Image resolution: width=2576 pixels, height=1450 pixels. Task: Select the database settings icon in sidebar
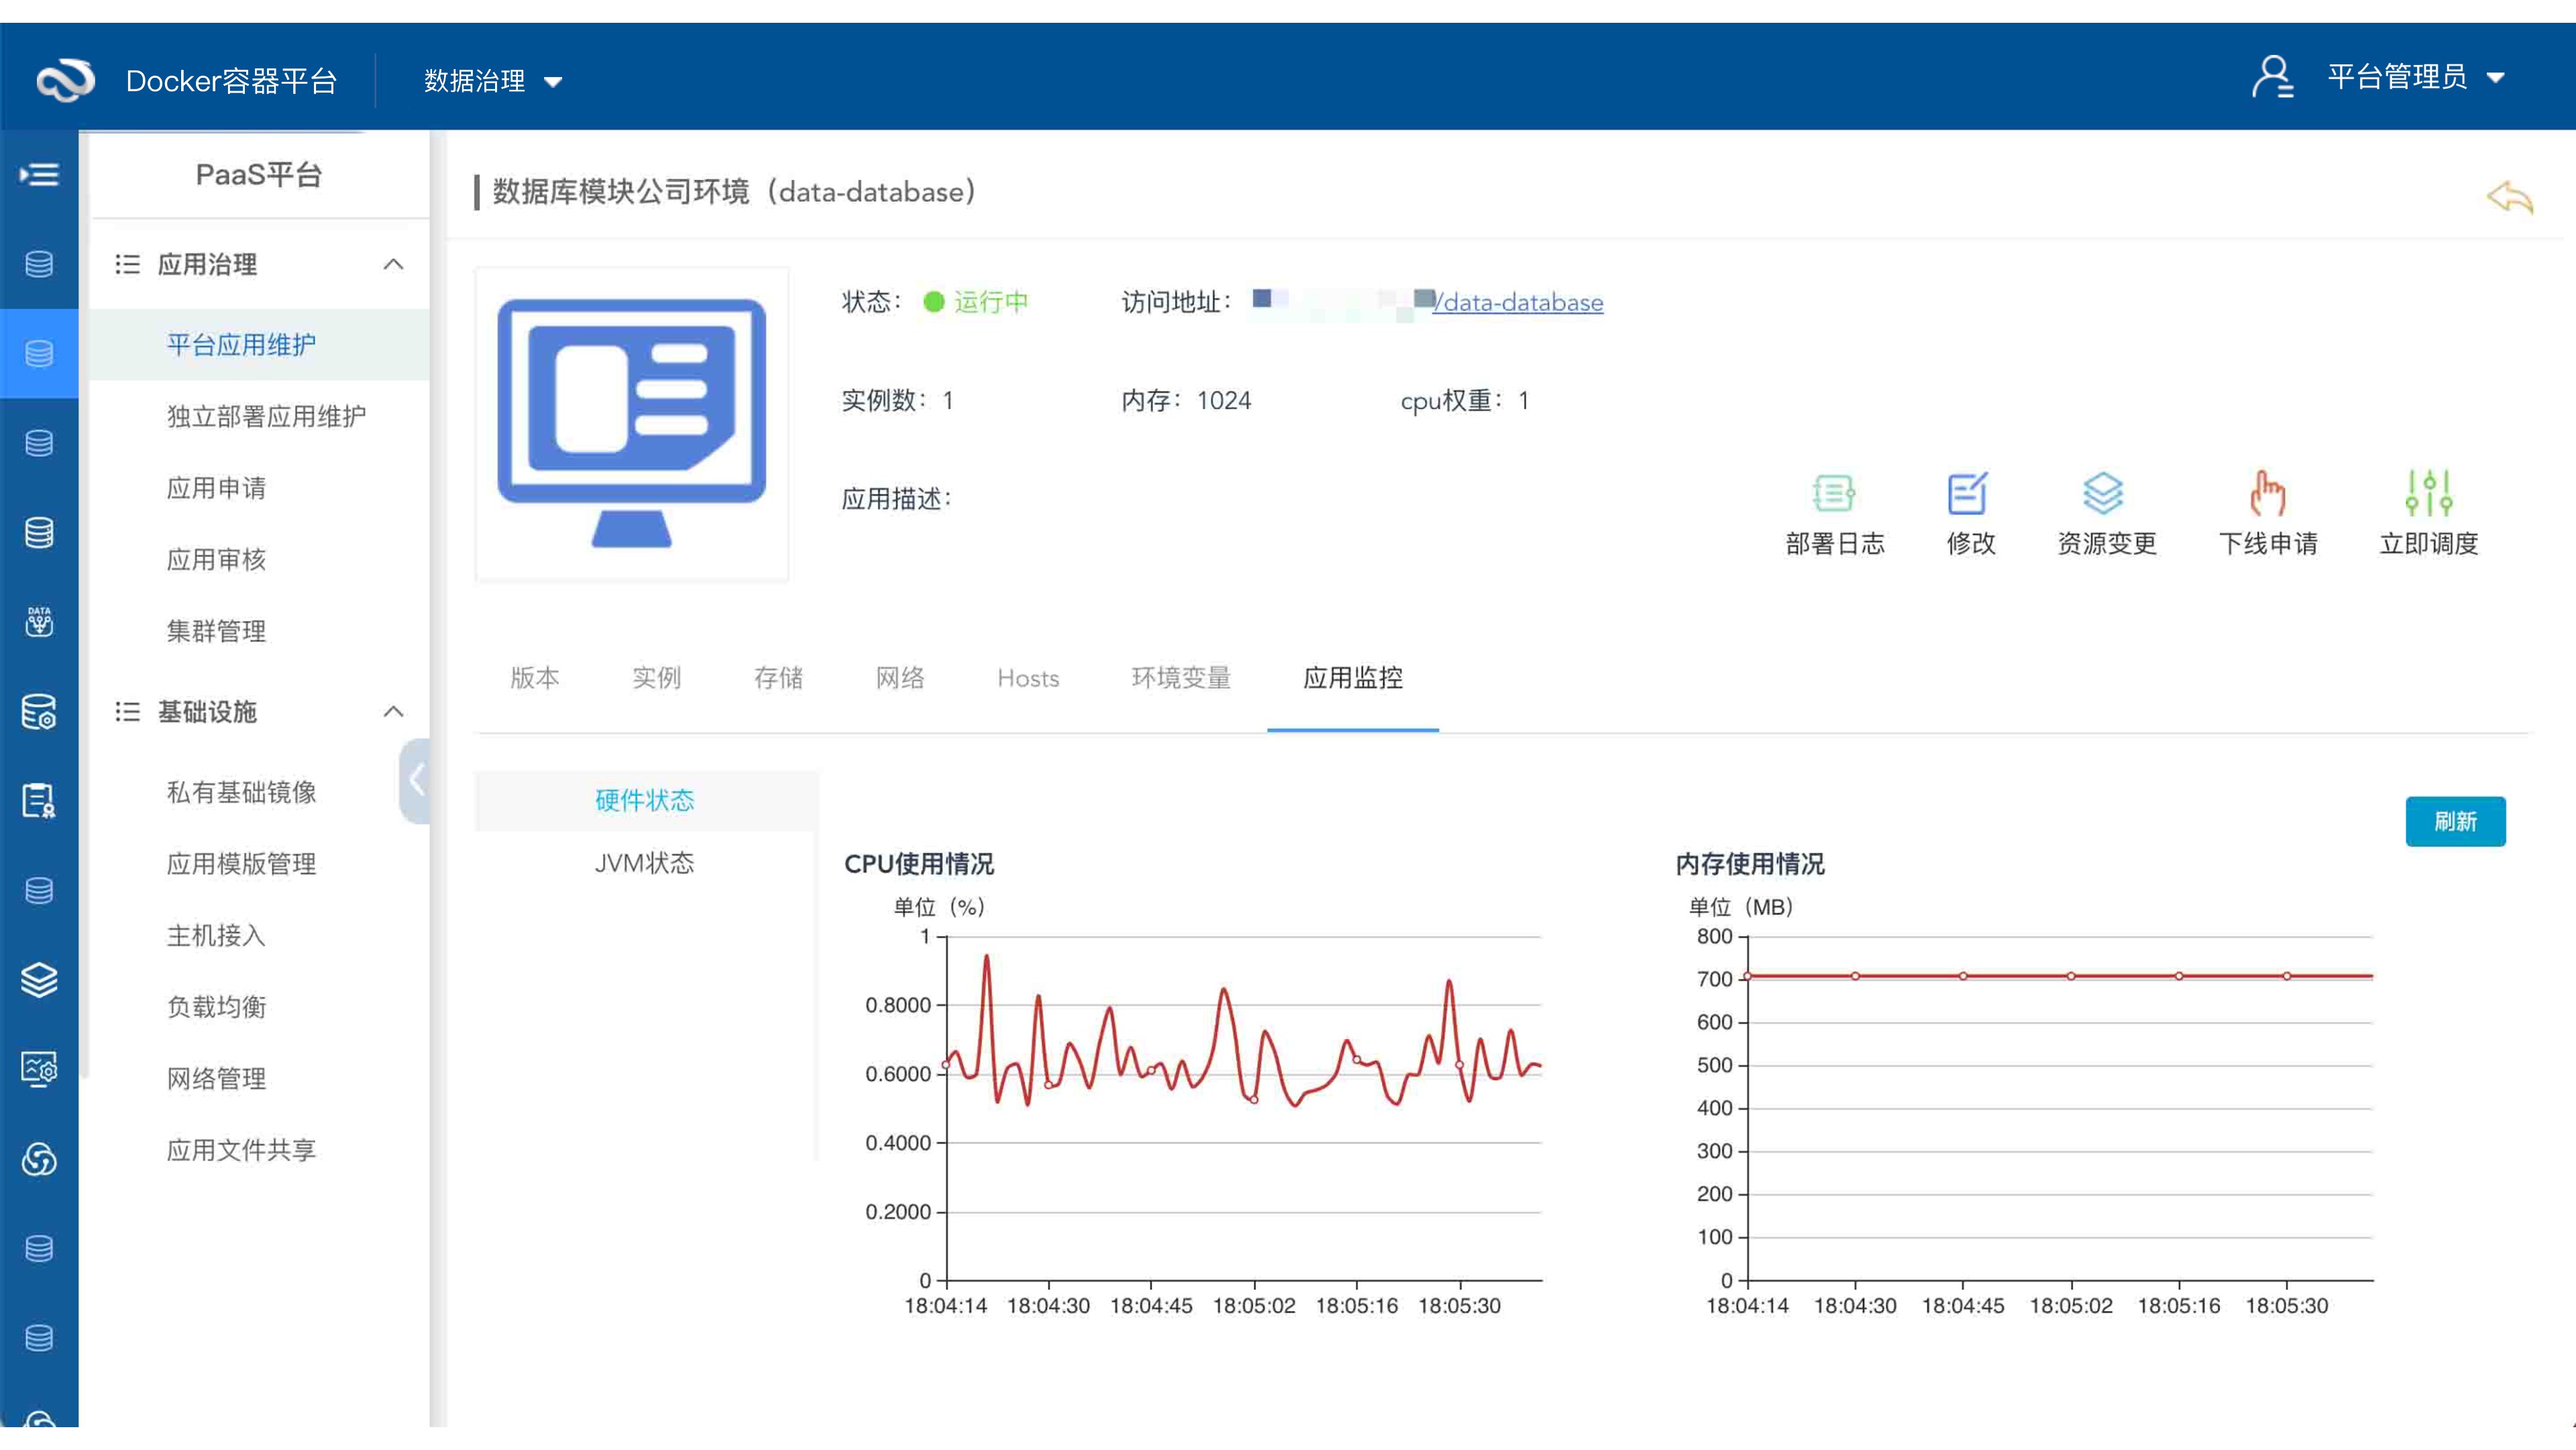pyautogui.click(x=39, y=712)
